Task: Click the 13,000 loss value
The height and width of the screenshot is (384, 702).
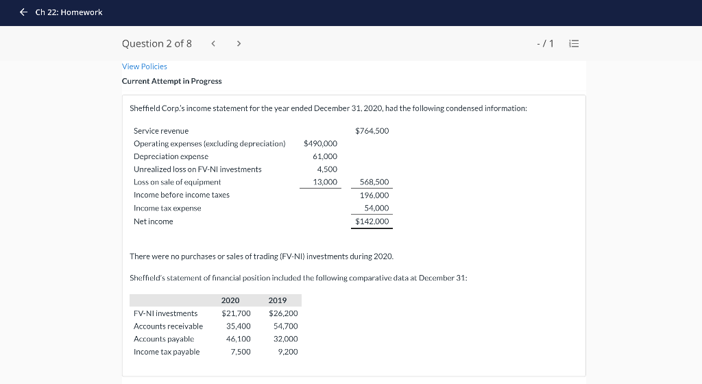Action: click(x=325, y=182)
